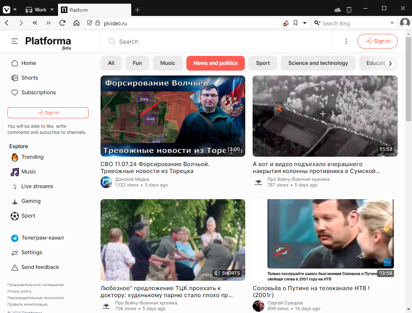This screenshot has height=313, width=412.
Task: Go forward to next page
Action: (21, 23)
